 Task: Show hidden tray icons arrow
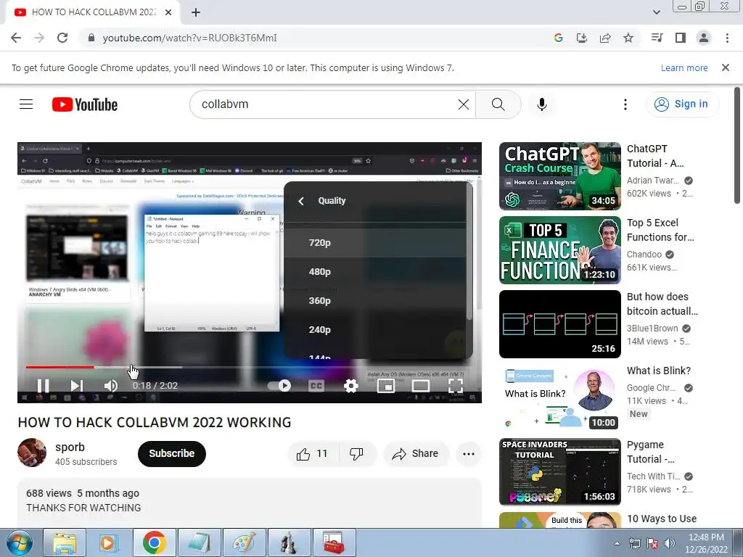[x=617, y=543]
